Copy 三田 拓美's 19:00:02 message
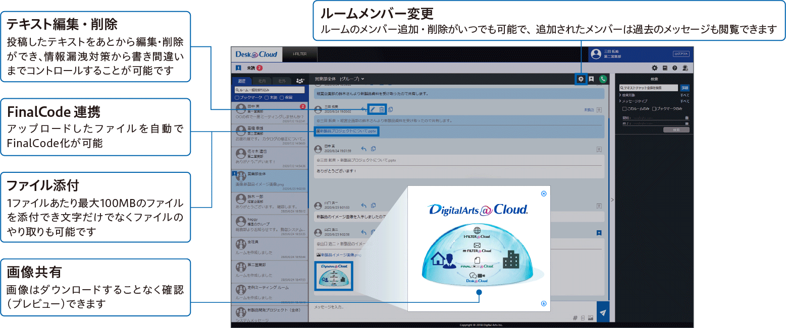786x328 pixels. [390, 109]
